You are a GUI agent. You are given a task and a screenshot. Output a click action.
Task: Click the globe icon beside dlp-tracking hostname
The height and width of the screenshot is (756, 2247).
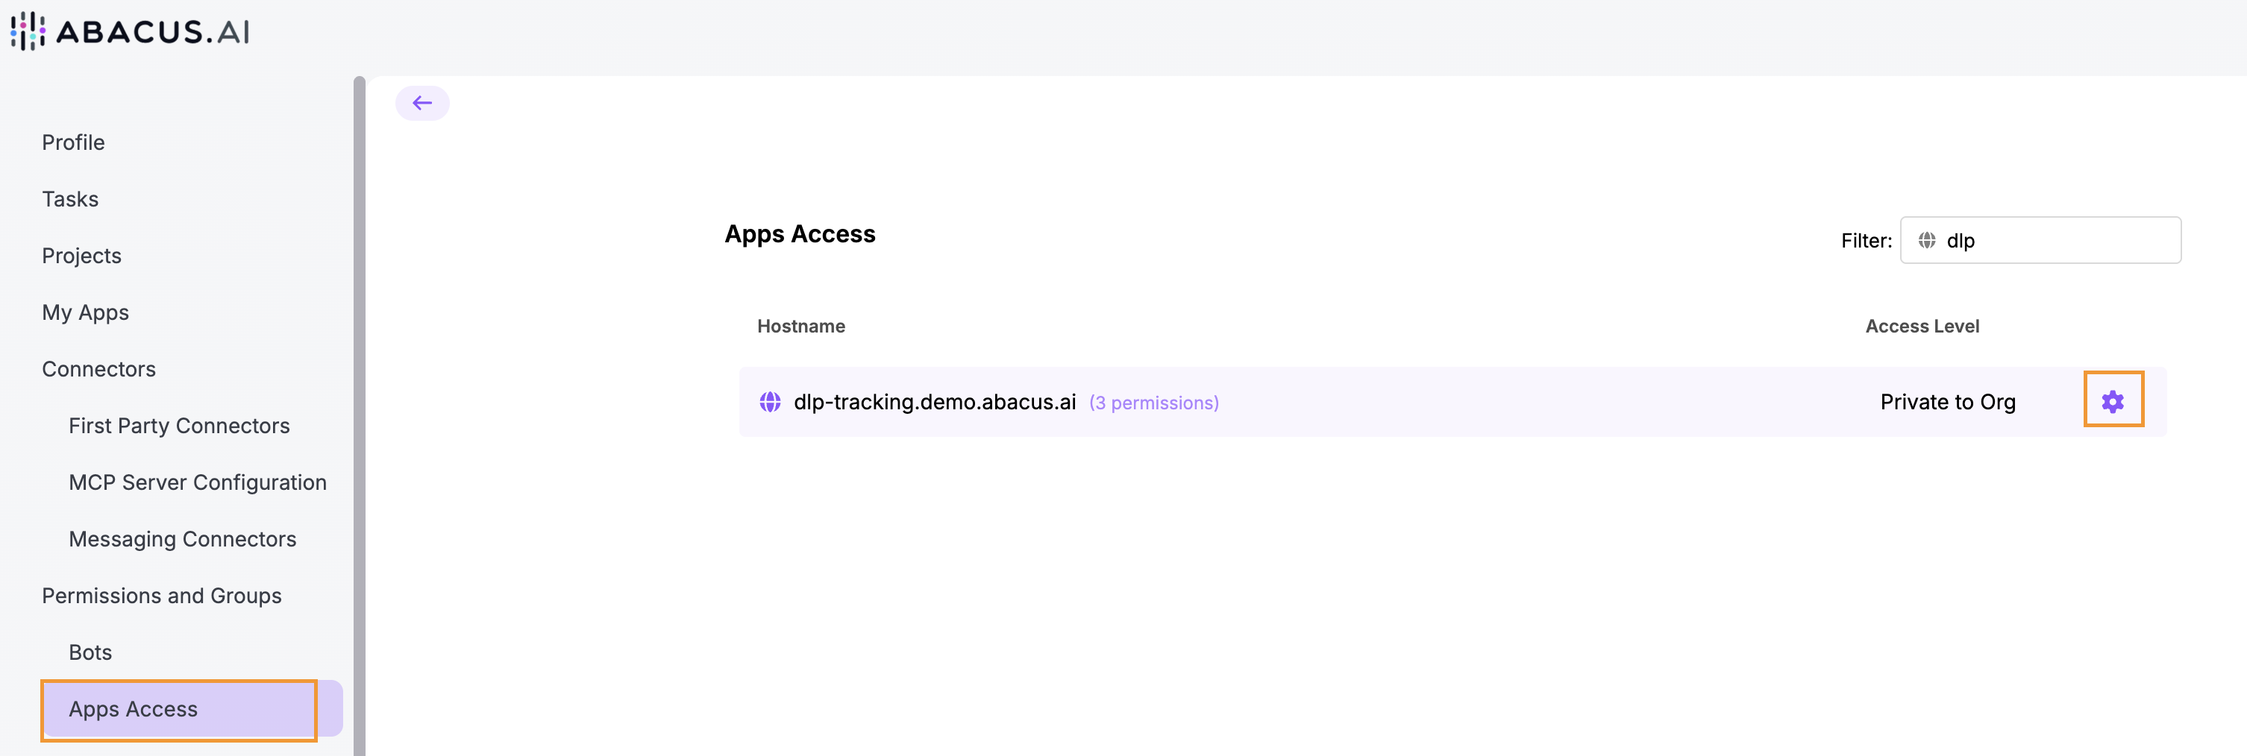770,402
